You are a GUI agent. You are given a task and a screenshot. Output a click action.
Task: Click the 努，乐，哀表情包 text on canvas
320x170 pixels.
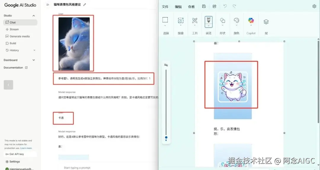tap(227, 129)
